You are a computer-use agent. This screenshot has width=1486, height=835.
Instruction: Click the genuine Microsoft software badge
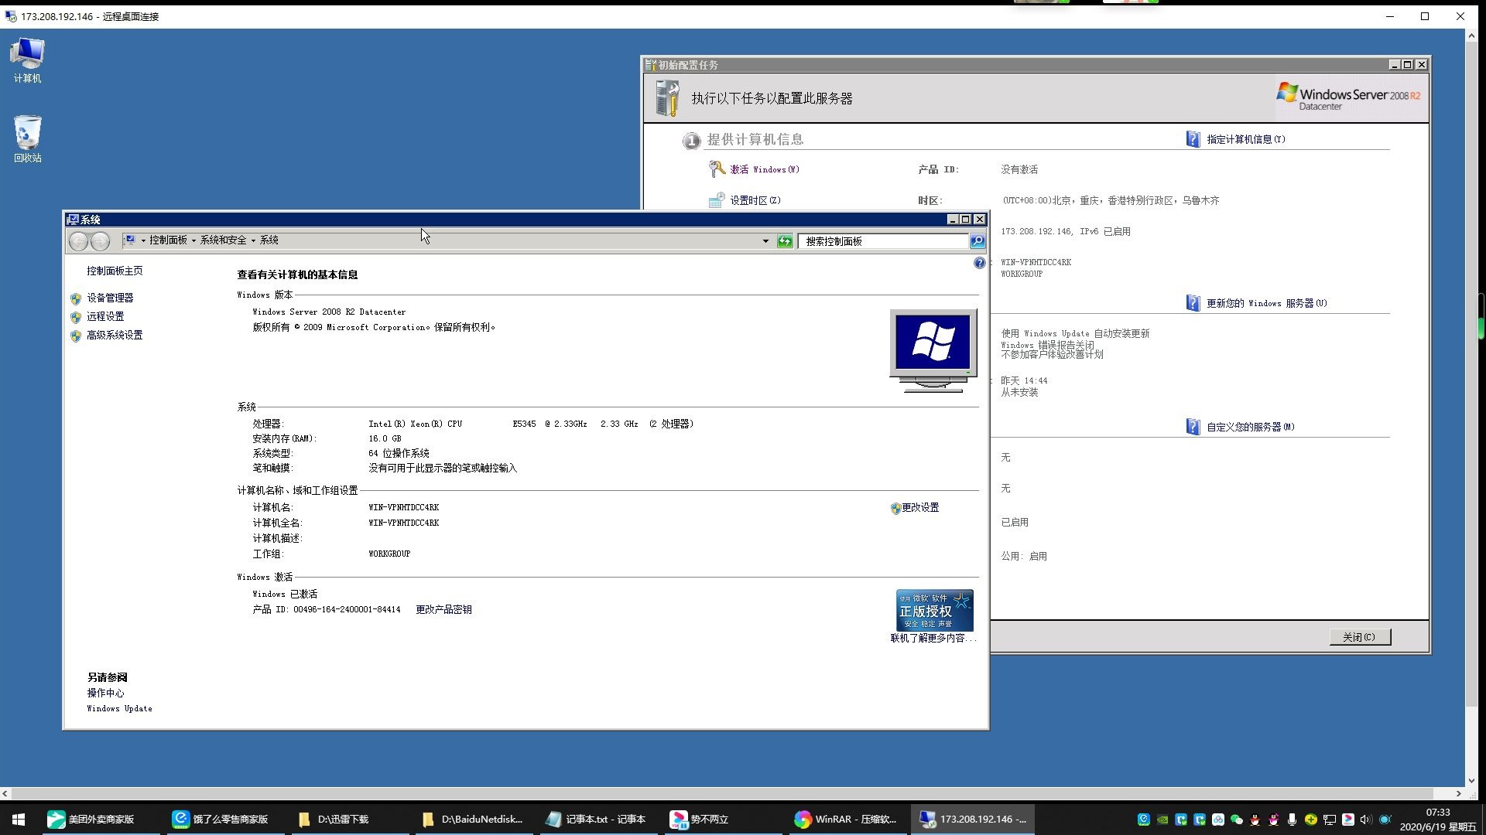[x=934, y=611]
